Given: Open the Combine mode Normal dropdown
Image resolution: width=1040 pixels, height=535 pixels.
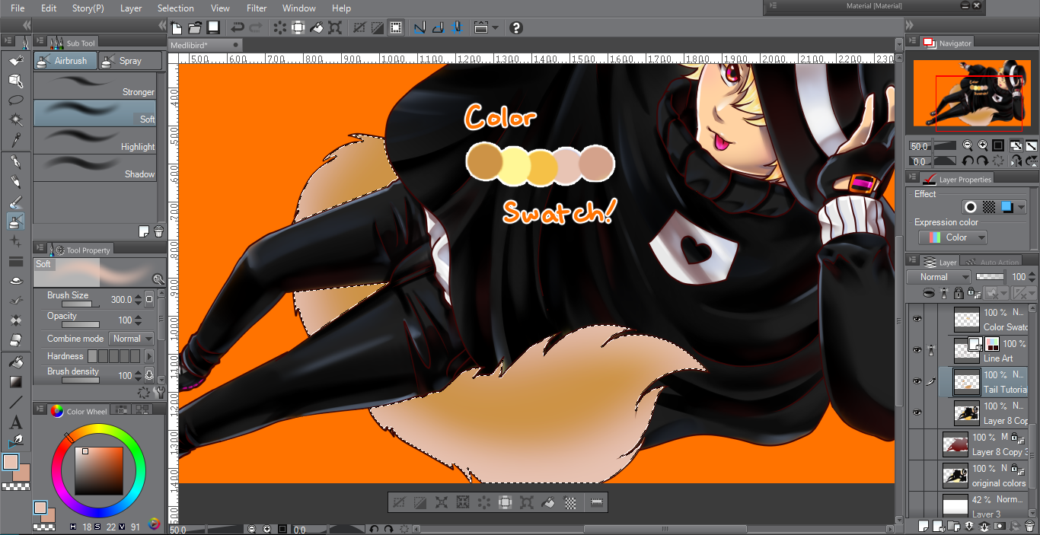Looking at the screenshot, I should 132,339.
